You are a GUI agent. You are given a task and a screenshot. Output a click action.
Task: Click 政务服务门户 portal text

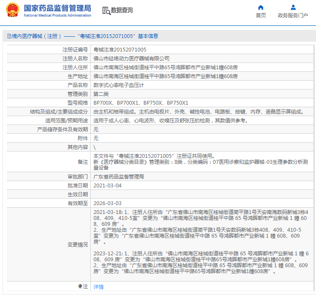point(293,15)
